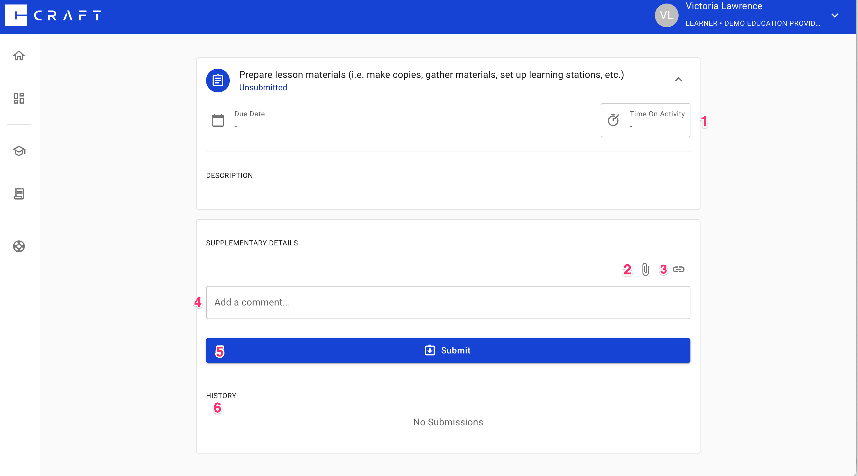Open the user account dropdown arrow
The width and height of the screenshot is (858, 476).
[835, 15]
